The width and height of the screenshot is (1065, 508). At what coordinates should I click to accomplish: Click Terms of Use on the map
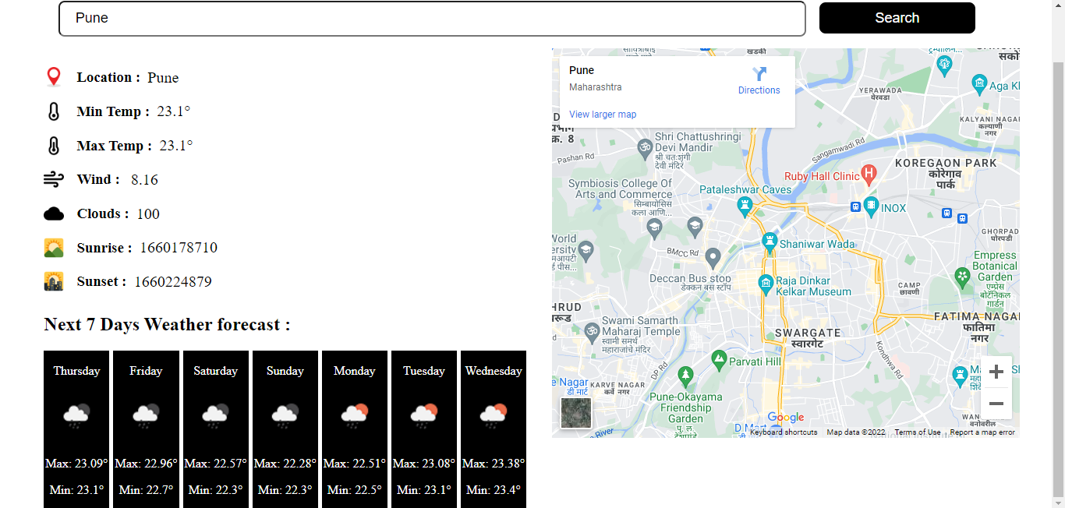tap(917, 432)
